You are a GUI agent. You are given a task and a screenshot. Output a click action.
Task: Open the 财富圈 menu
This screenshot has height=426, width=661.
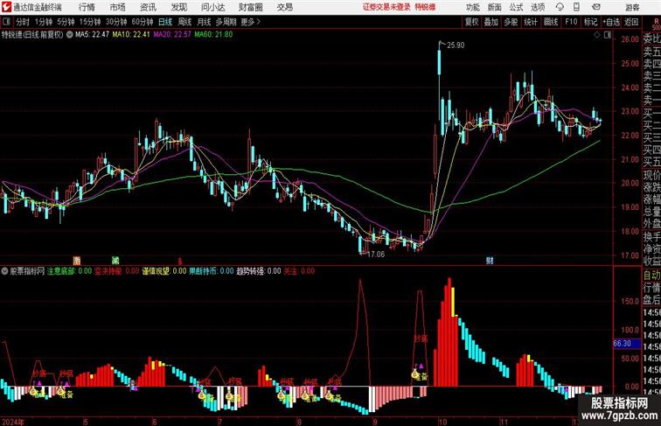(250, 7)
